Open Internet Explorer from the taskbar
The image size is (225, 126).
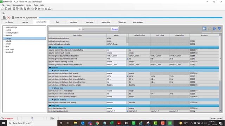tap(141, 123)
